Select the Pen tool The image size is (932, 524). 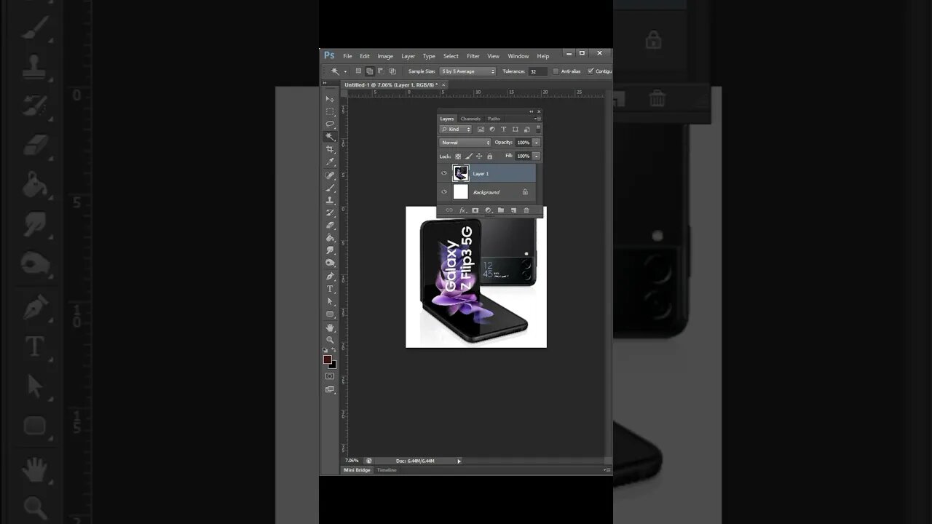click(330, 277)
